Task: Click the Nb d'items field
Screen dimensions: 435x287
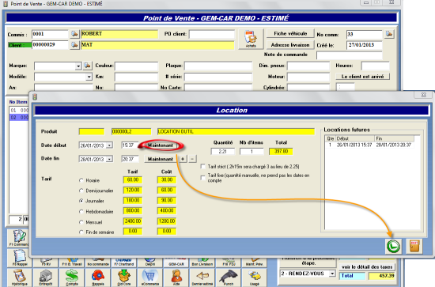Action: (252, 151)
